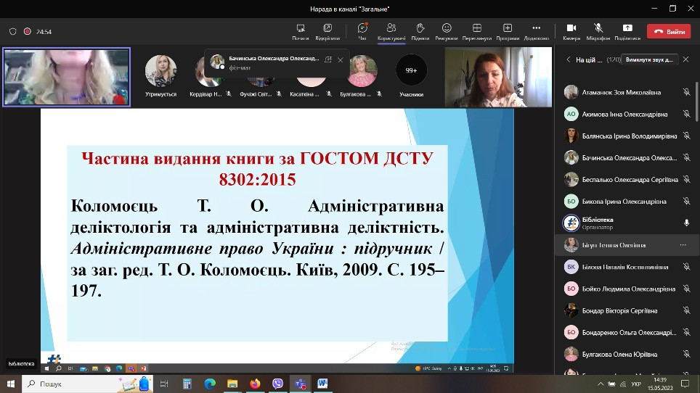Open the Windows notification center
The image size is (700, 393).
pos(685,384)
